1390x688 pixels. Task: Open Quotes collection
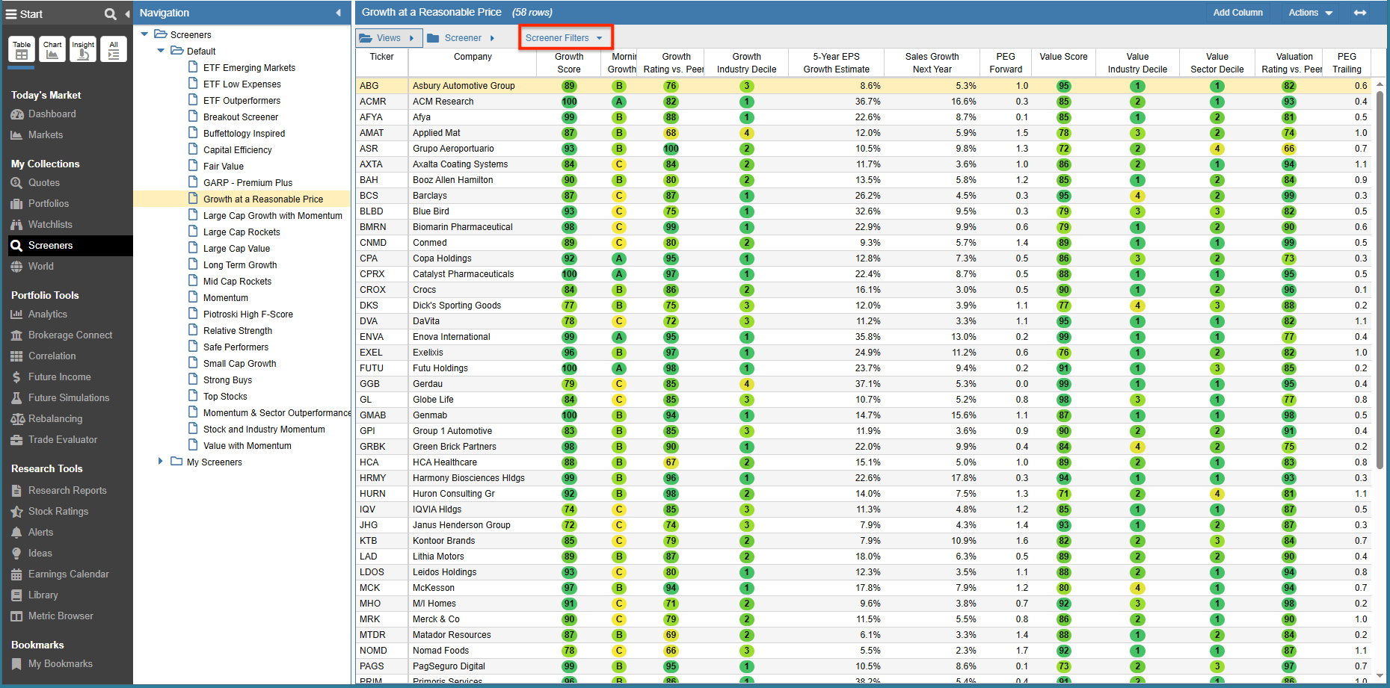click(x=43, y=183)
